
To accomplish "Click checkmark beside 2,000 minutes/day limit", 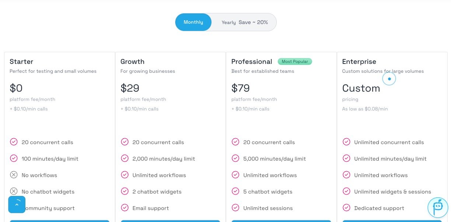I will click(125, 158).
